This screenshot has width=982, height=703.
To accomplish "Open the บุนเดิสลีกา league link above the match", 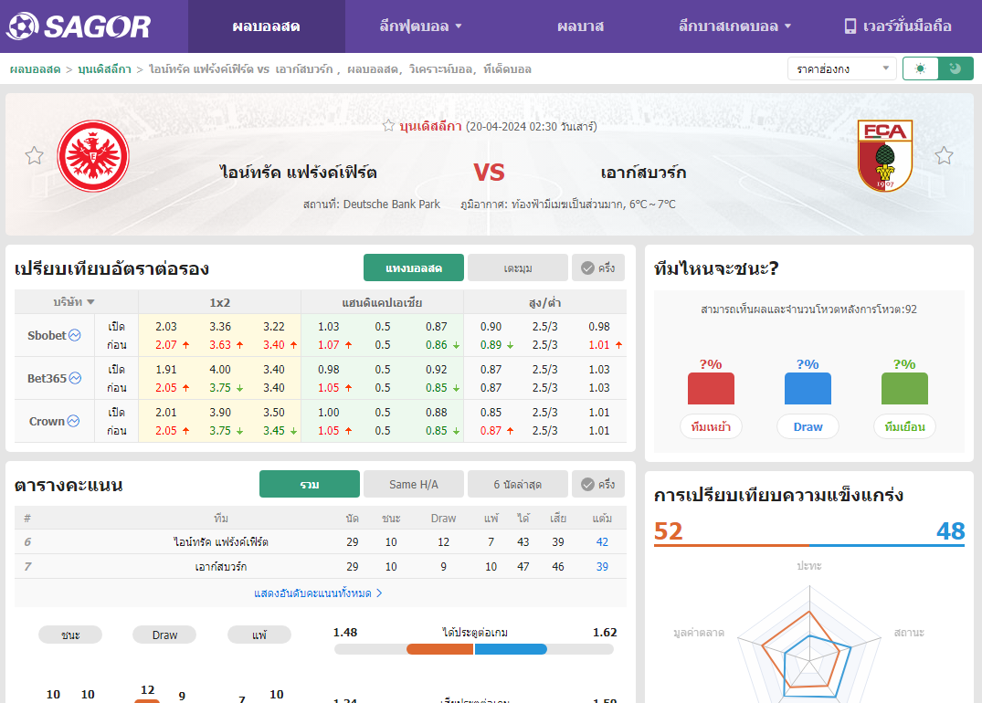I will pyautogui.click(x=431, y=126).
